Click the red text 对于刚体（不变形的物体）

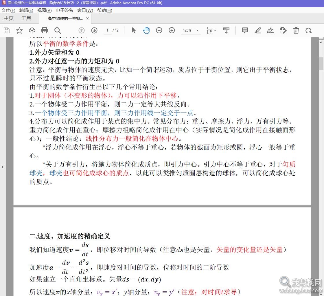click(x=73, y=95)
